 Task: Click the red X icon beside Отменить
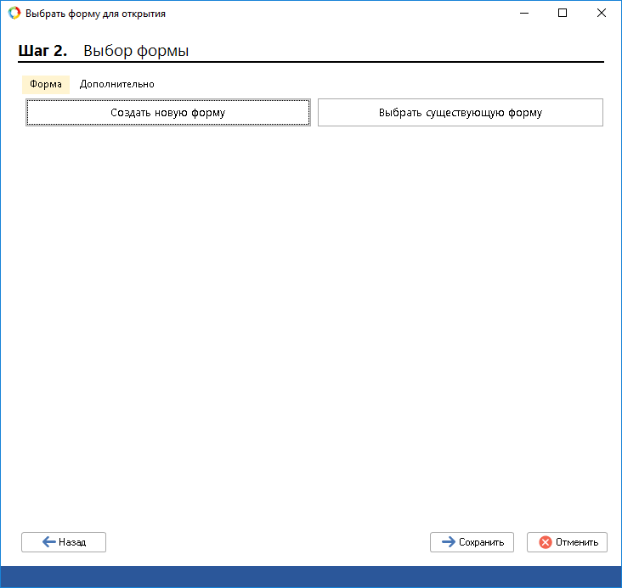pyautogui.click(x=545, y=542)
